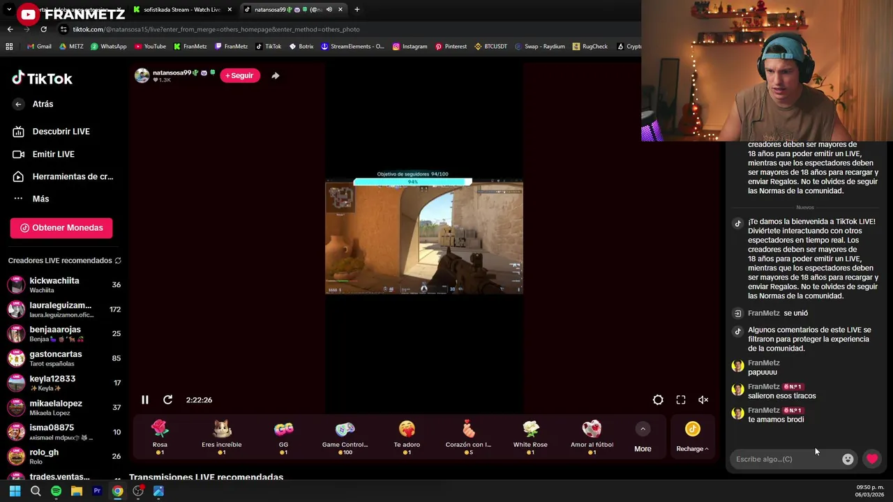Mute the natansosa99 tab audio
Viewport: 893px width, 502px height.
[x=329, y=10]
